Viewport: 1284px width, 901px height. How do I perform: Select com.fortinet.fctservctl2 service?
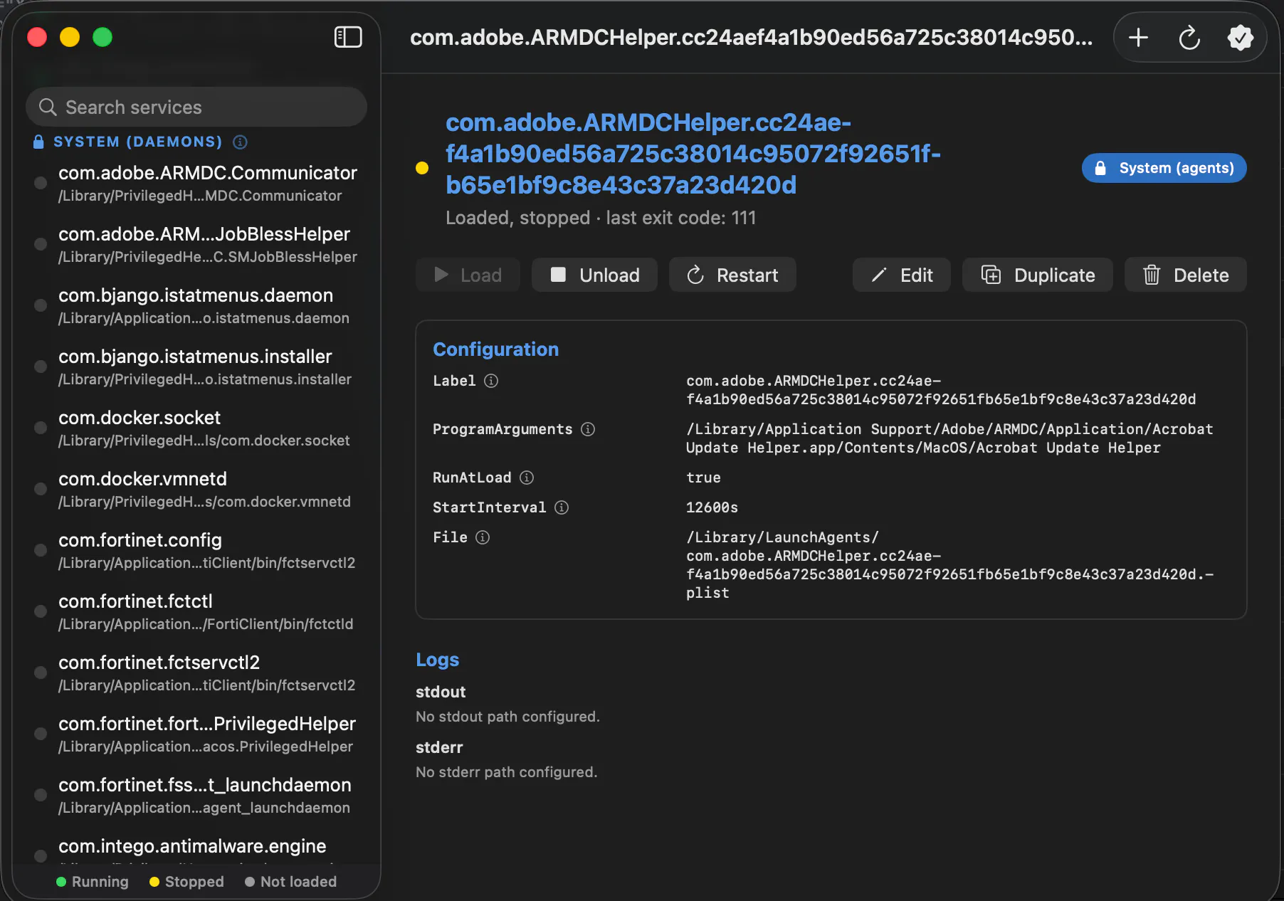(196, 673)
